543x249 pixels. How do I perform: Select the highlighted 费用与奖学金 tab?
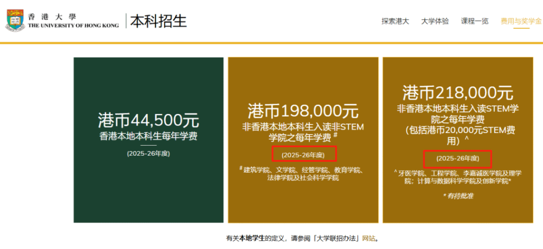pyautogui.click(x=521, y=22)
